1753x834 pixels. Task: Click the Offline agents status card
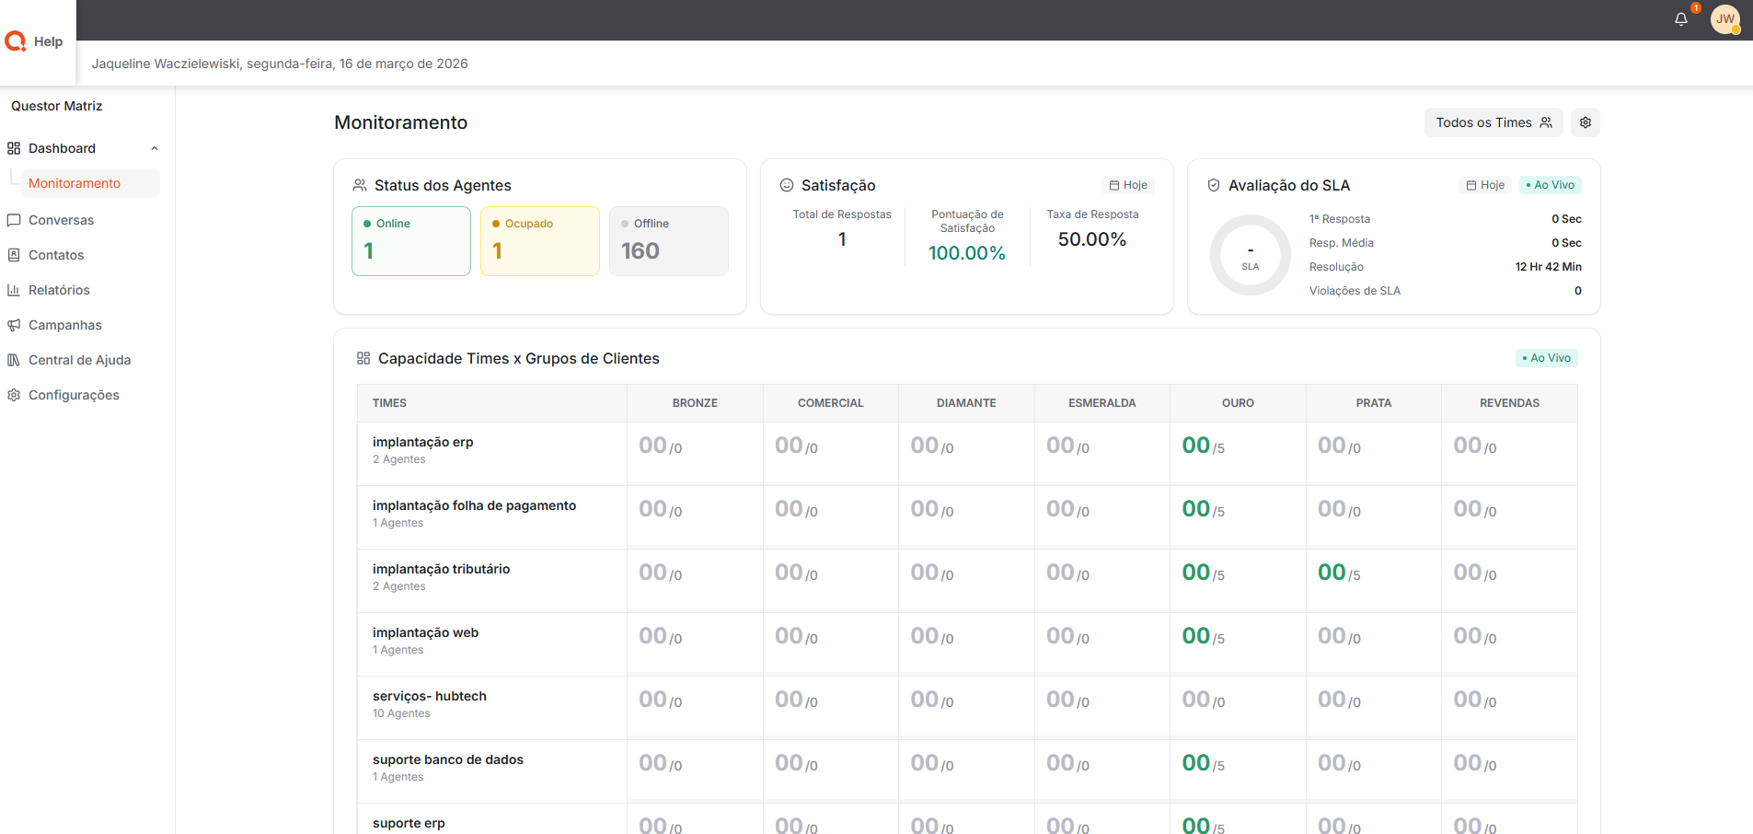click(x=668, y=240)
